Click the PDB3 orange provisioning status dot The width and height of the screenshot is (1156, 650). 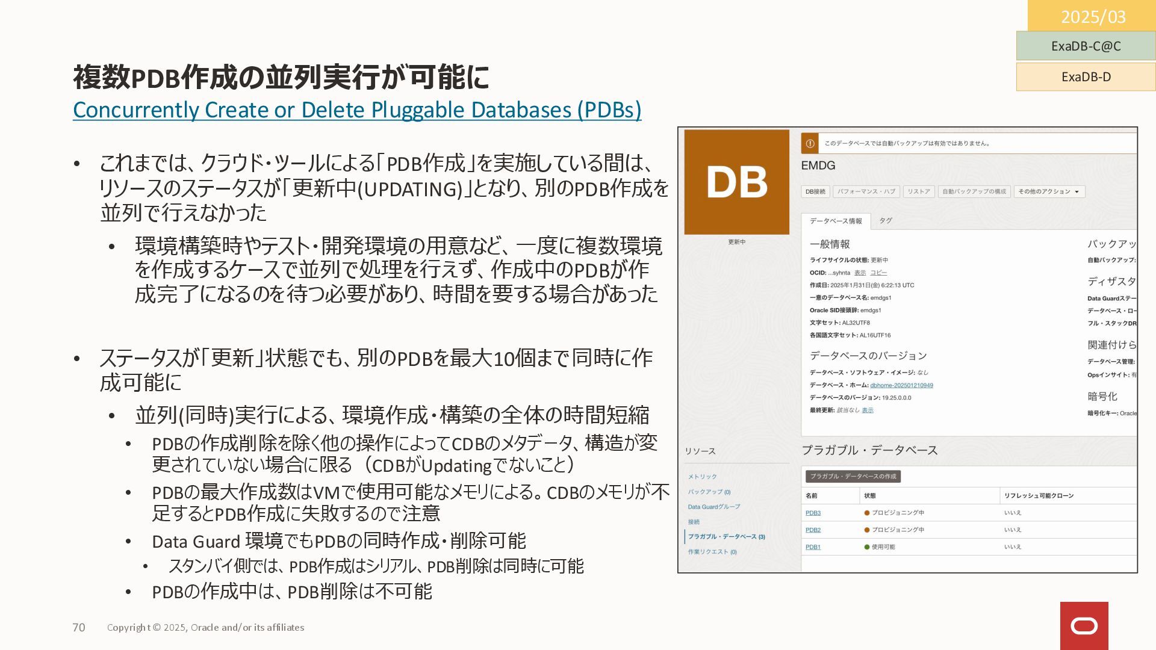[x=867, y=513]
